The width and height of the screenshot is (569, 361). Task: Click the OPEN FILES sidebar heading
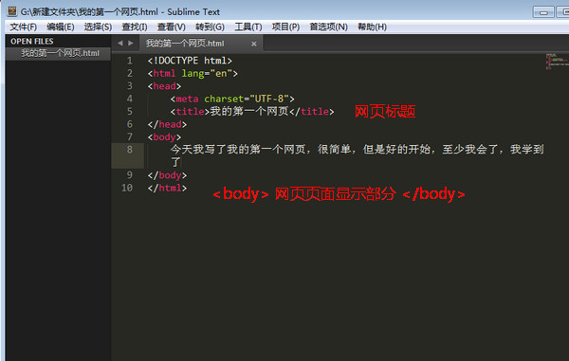click(x=32, y=42)
